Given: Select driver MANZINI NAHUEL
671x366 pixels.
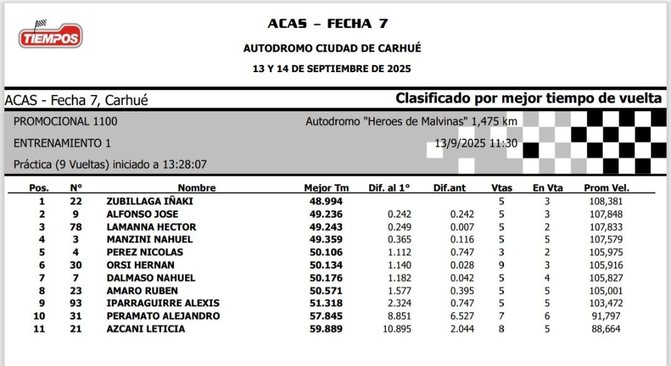Looking at the screenshot, I should point(149,239).
